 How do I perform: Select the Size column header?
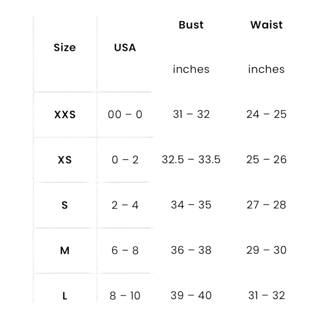coord(65,48)
